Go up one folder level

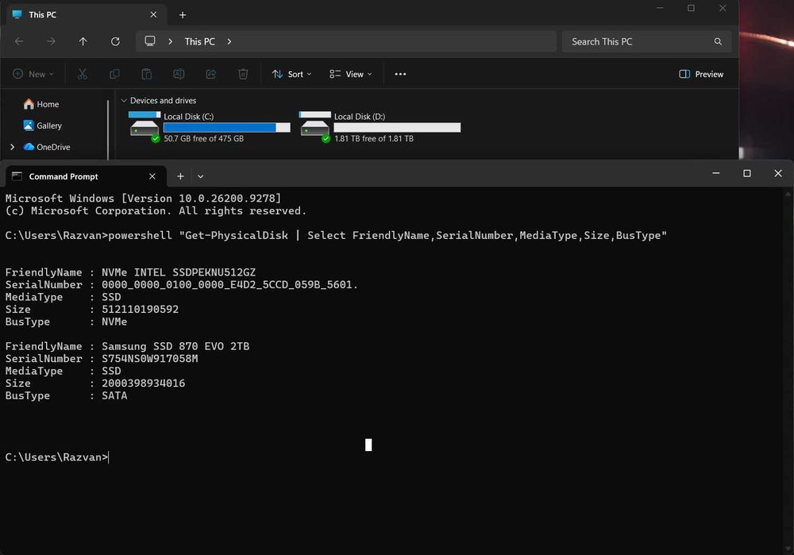tap(83, 41)
